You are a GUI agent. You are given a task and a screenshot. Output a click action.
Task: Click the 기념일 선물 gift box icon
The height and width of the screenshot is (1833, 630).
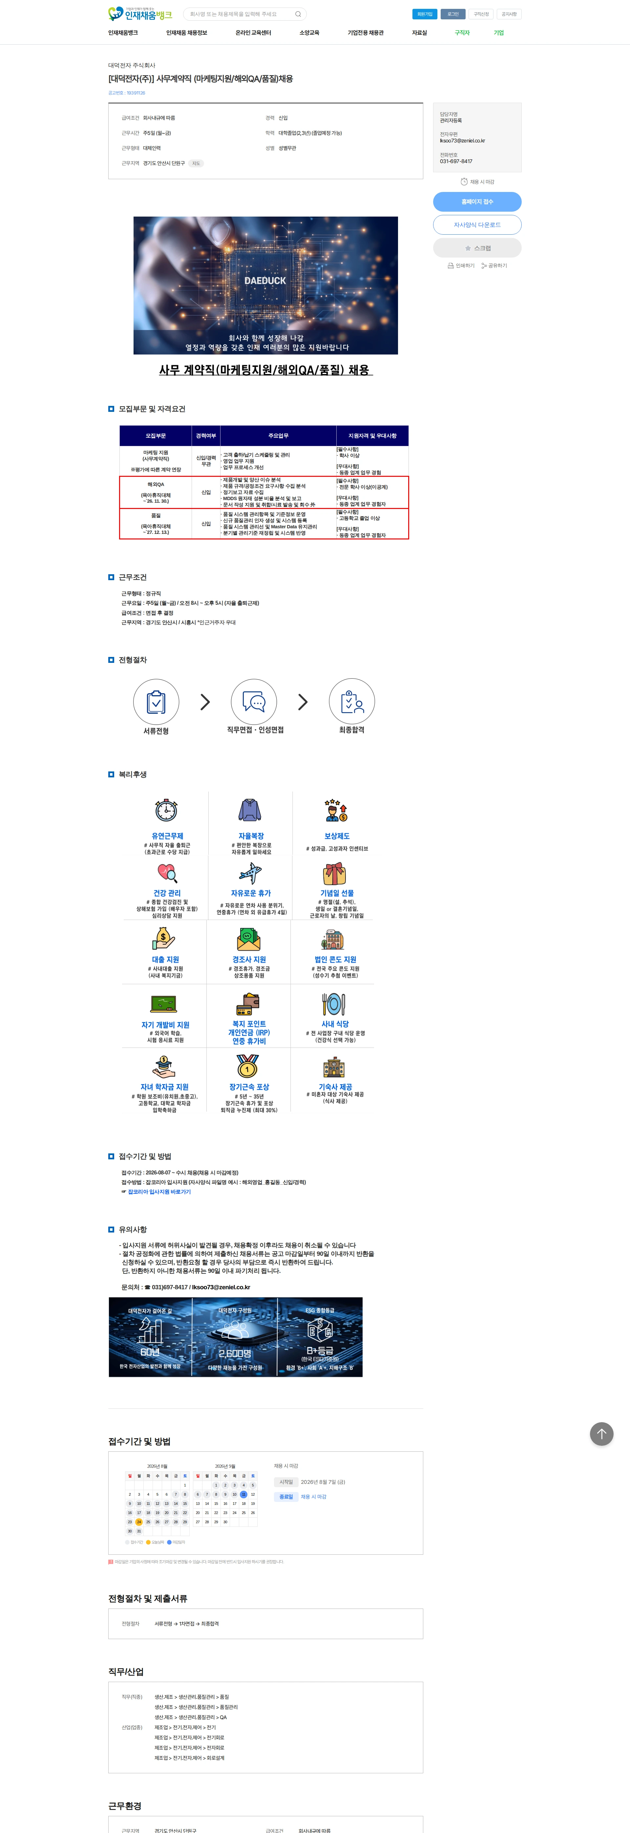(x=335, y=873)
